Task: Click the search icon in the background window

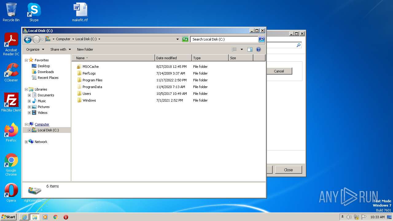Action: [x=298, y=45]
